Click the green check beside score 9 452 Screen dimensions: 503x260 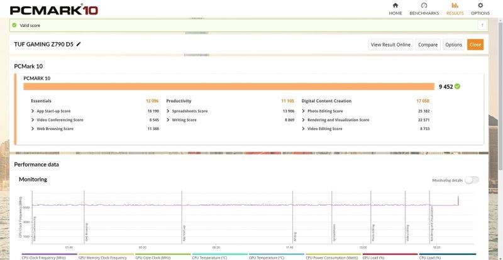point(457,86)
